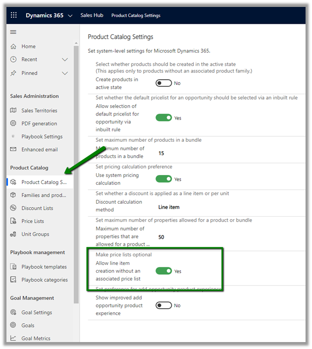Open Families and prod... page
The width and height of the screenshot is (312, 349).
point(44,195)
